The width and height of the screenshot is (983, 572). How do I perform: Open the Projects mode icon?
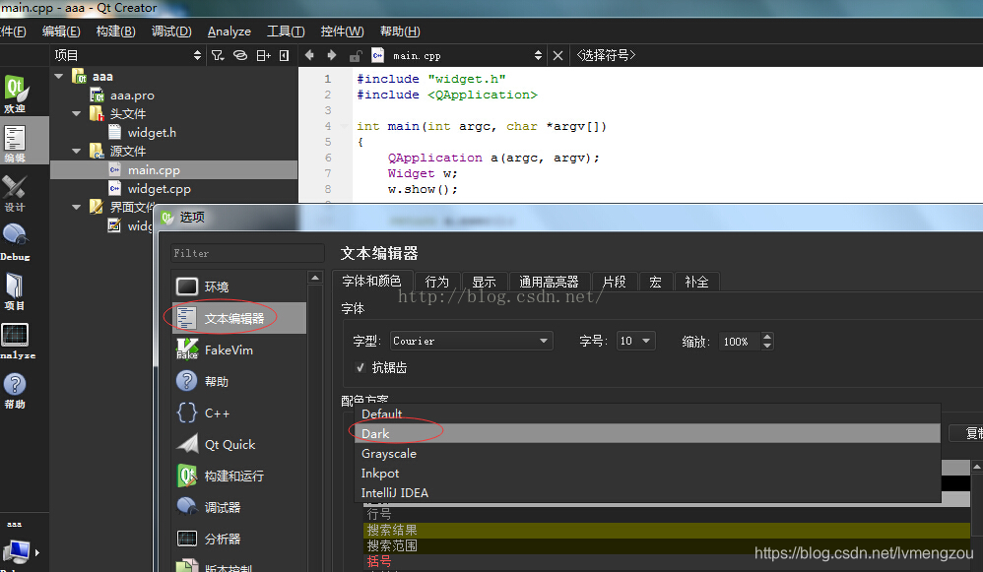point(15,291)
